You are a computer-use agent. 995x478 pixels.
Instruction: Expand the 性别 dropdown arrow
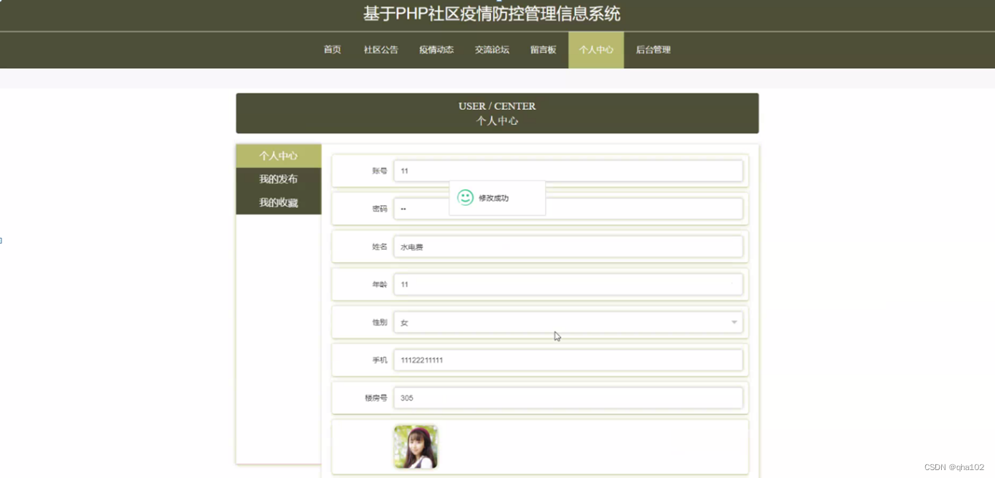coord(734,323)
